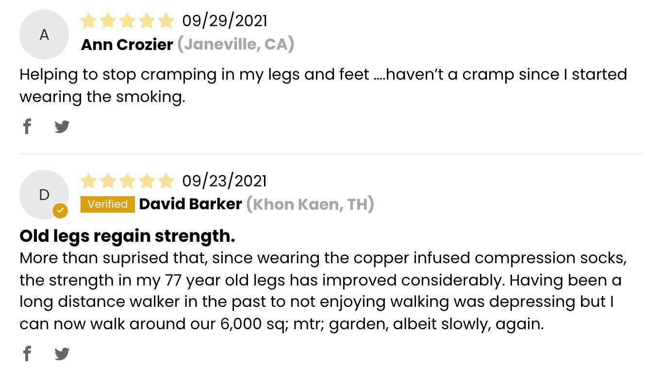The width and height of the screenshot is (662, 369).
Task: Click the first star of Ann's rating
Action: pyautogui.click(x=89, y=21)
